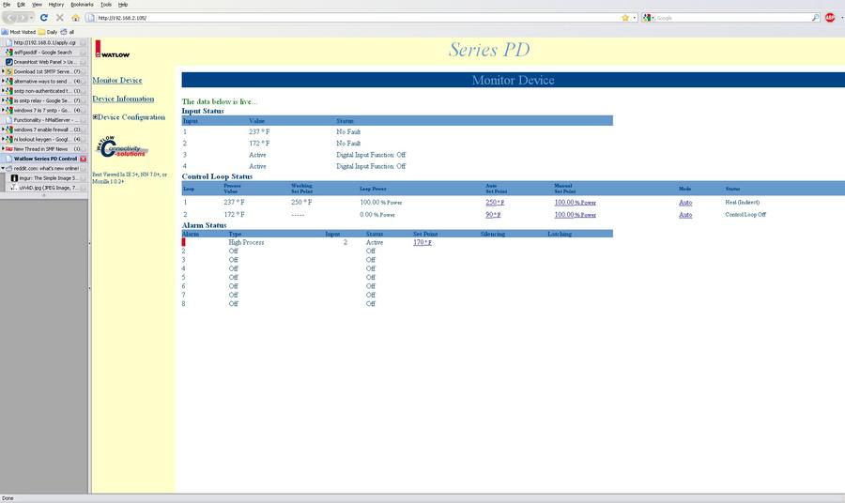Switch to the DreamHost Web Panel tab
The width and height of the screenshot is (845, 503).
point(44,61)
